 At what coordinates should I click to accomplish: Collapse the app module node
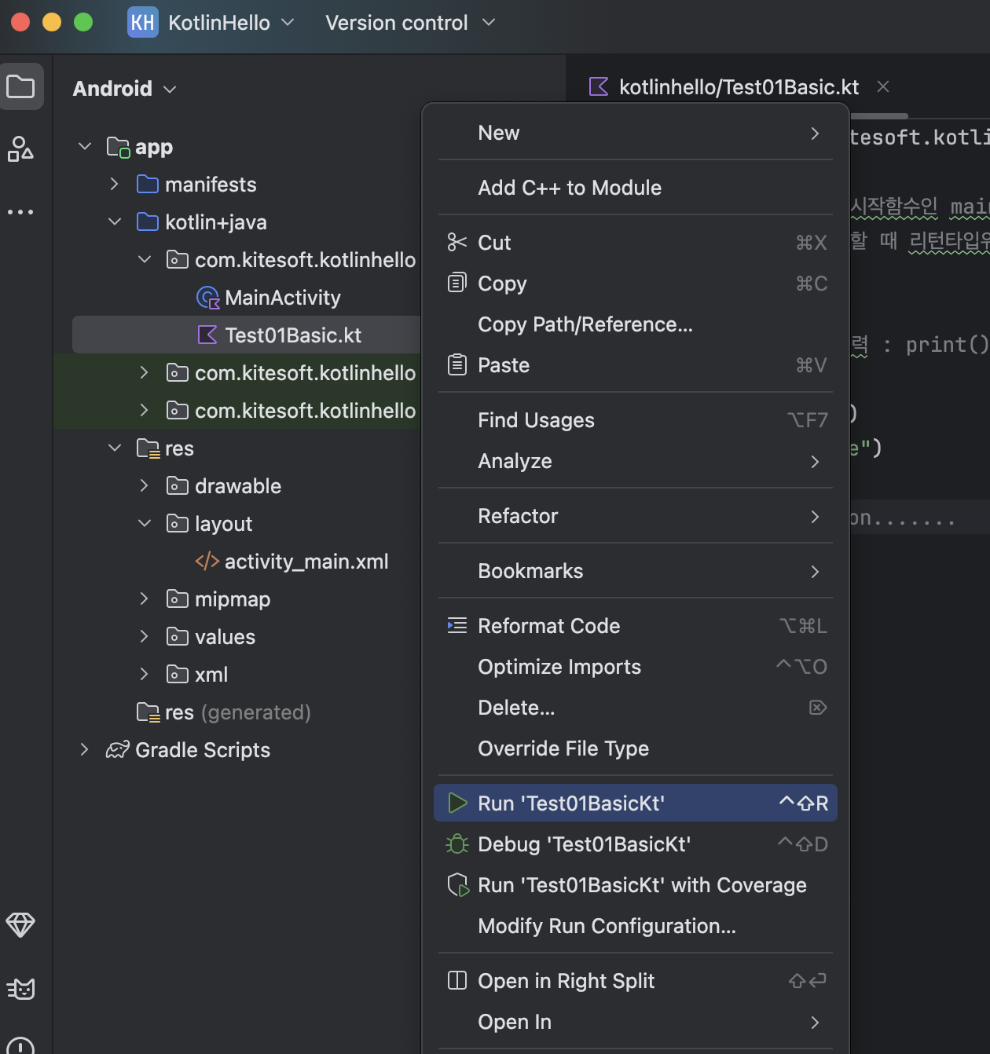pyautogui.click(x=85, y=146)
